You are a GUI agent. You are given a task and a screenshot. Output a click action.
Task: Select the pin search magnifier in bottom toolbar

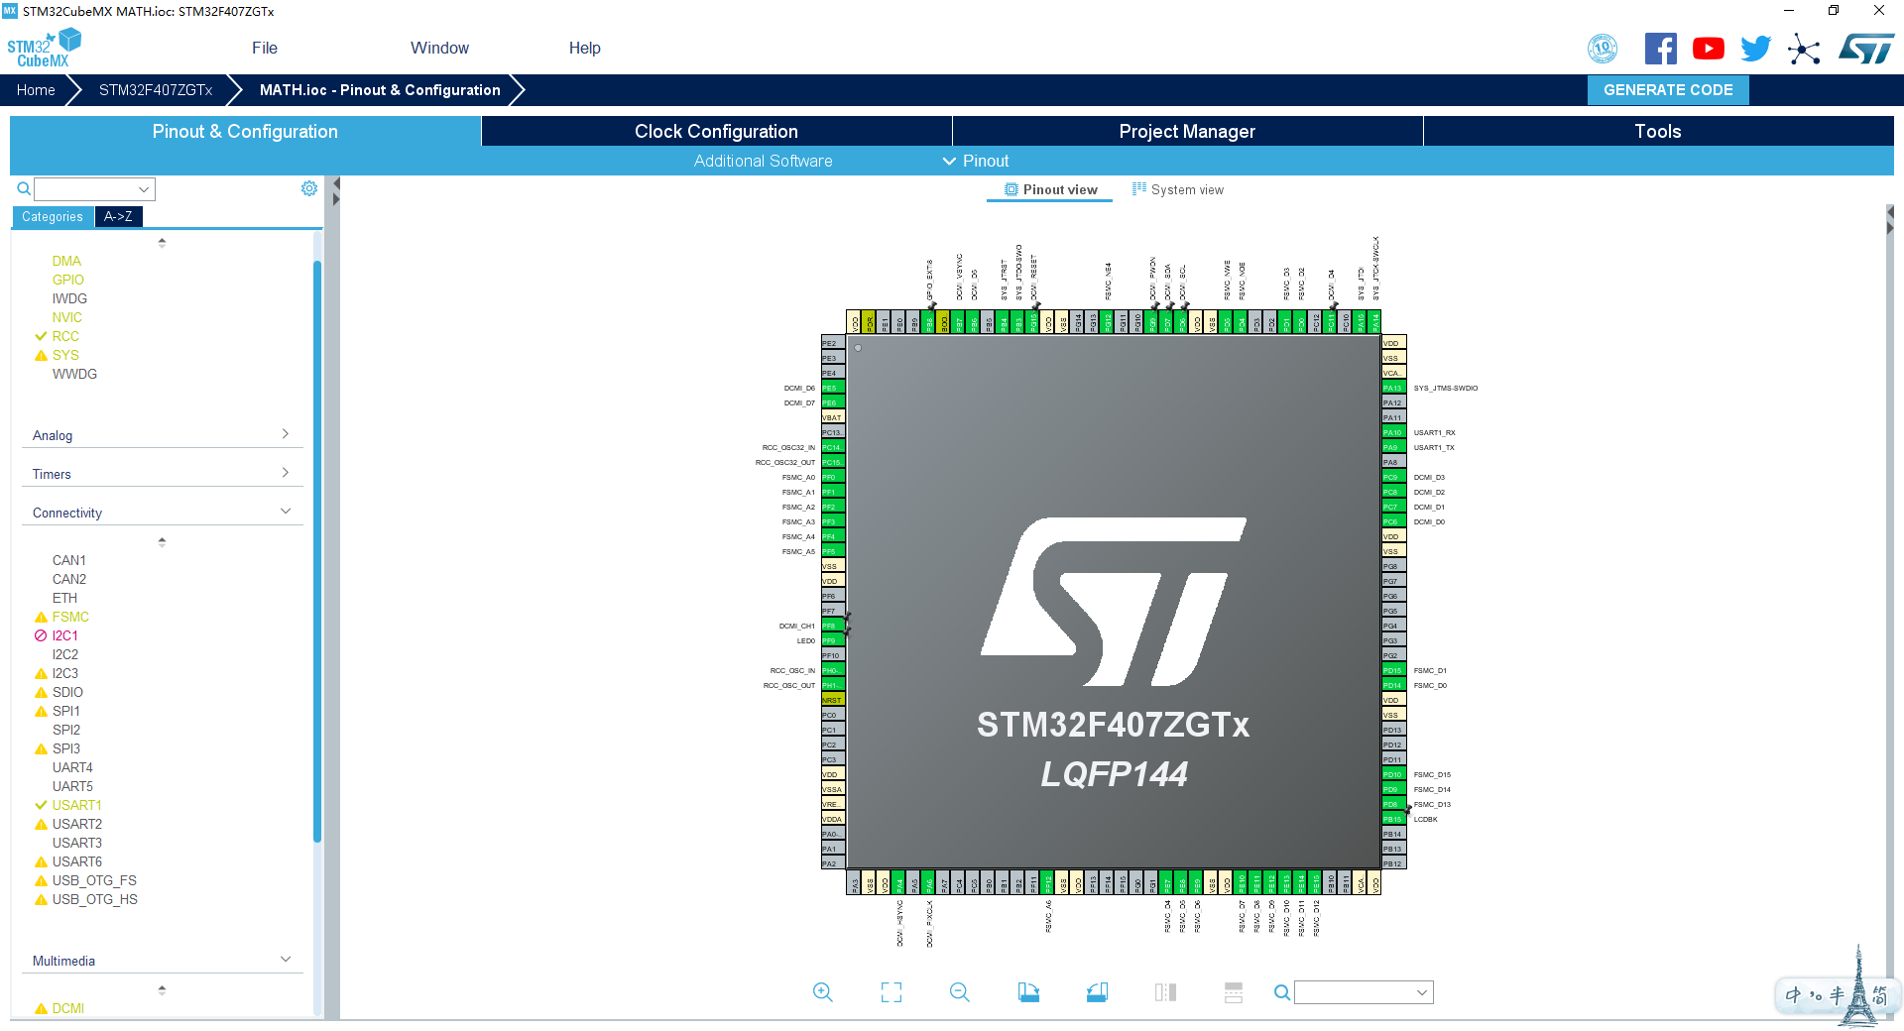coord(1280,992)
